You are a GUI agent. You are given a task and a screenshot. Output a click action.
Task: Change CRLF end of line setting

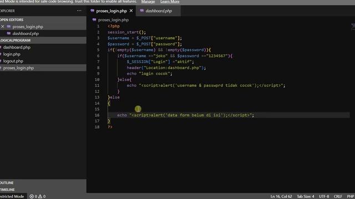point(338,196)
